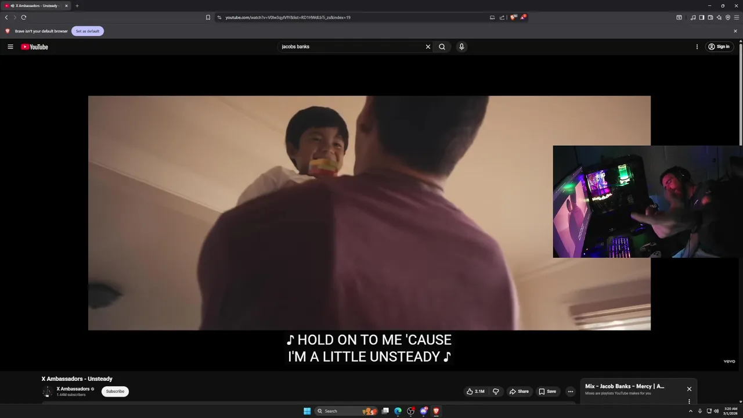
Task: Open the Windows taskbar search box
Action: coord(346,411)
